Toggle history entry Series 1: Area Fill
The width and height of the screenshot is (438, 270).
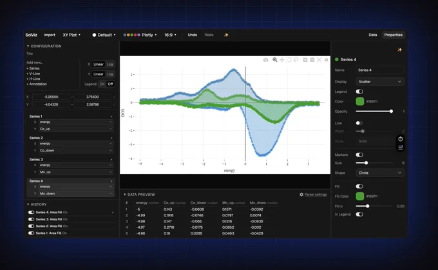tap(32, 233)
